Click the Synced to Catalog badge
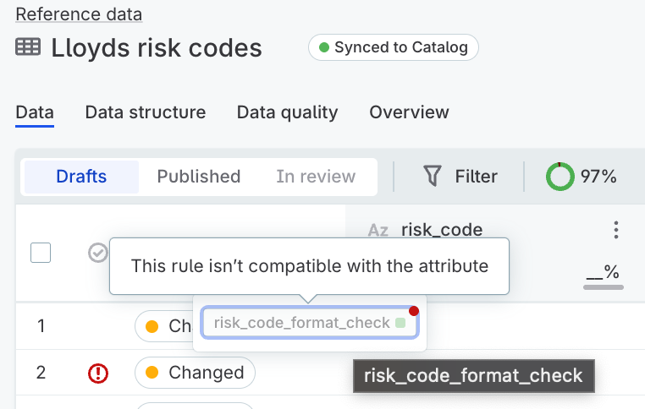Screen dimensions: 645x409 394,47
